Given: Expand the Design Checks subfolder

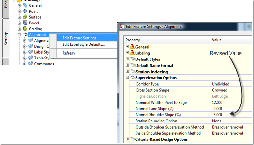Looking at the screenshot, I should point(24,47).
